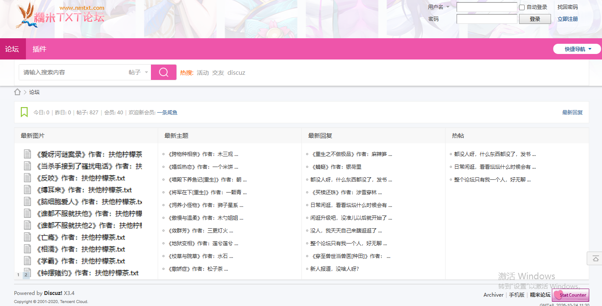602x306 pixels.
Task: Click the StatCounter badge
Action: [571, 295]
